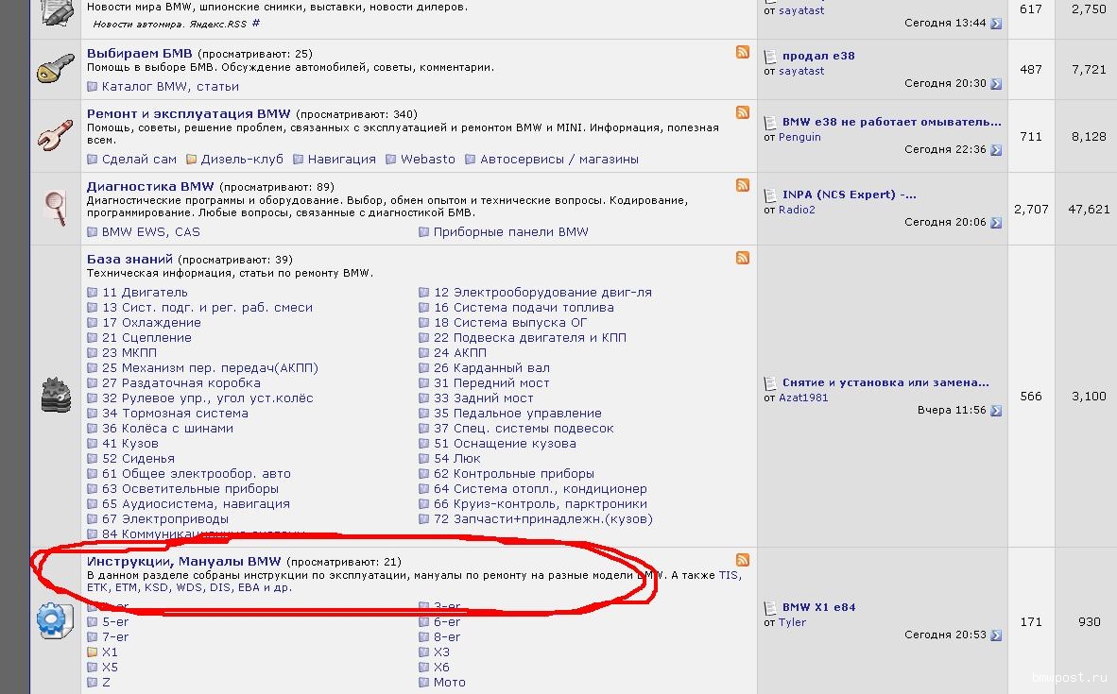Open 11 Двигатель knowledge base section
Viewport: 1117px width, 694px height.
pyautogui.click(x=145, y=293)
